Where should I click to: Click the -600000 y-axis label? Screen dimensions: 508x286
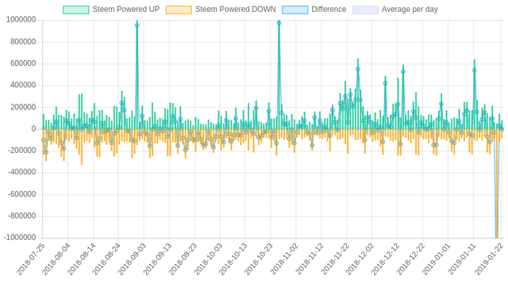click(x=21, y=194)
